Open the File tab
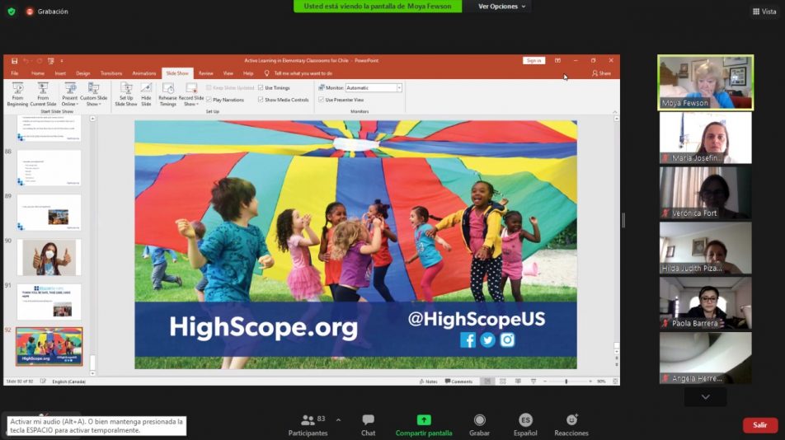 15,73
